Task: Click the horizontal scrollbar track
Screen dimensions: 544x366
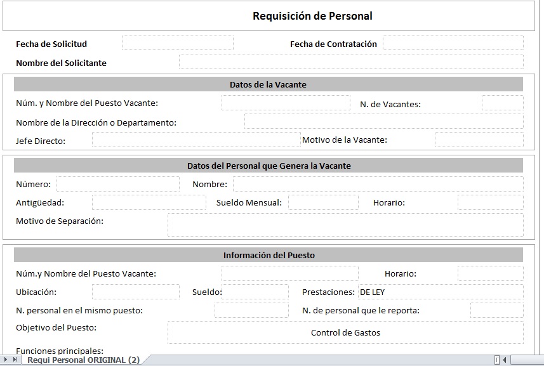Action: click(527, 360)
